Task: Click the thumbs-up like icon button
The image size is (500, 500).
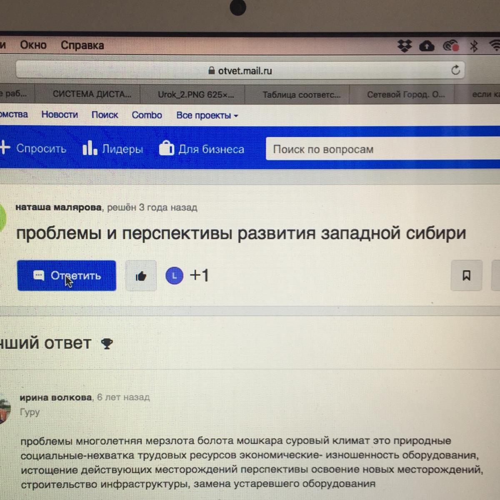Action: 141,275
